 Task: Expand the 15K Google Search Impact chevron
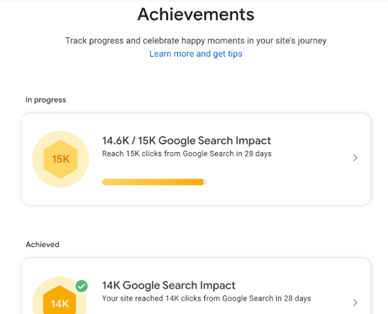[x=355, y=158]
